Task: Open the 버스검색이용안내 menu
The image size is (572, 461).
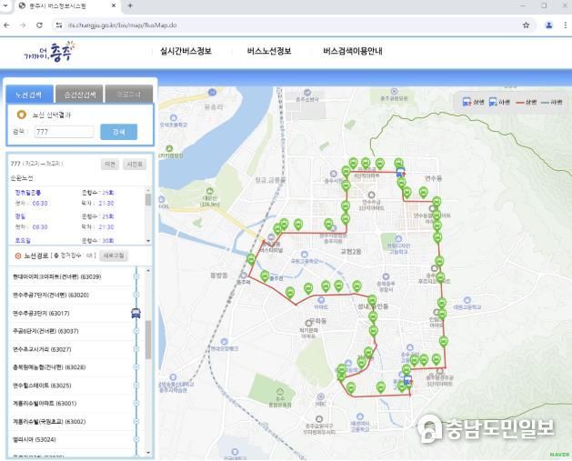Action: click(x=352, y=51)
